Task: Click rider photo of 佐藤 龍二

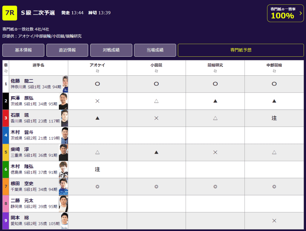Action: coord(65,84)
